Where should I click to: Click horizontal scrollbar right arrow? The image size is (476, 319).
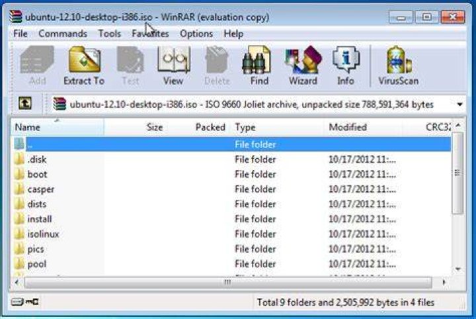click(x=444, y=283)
